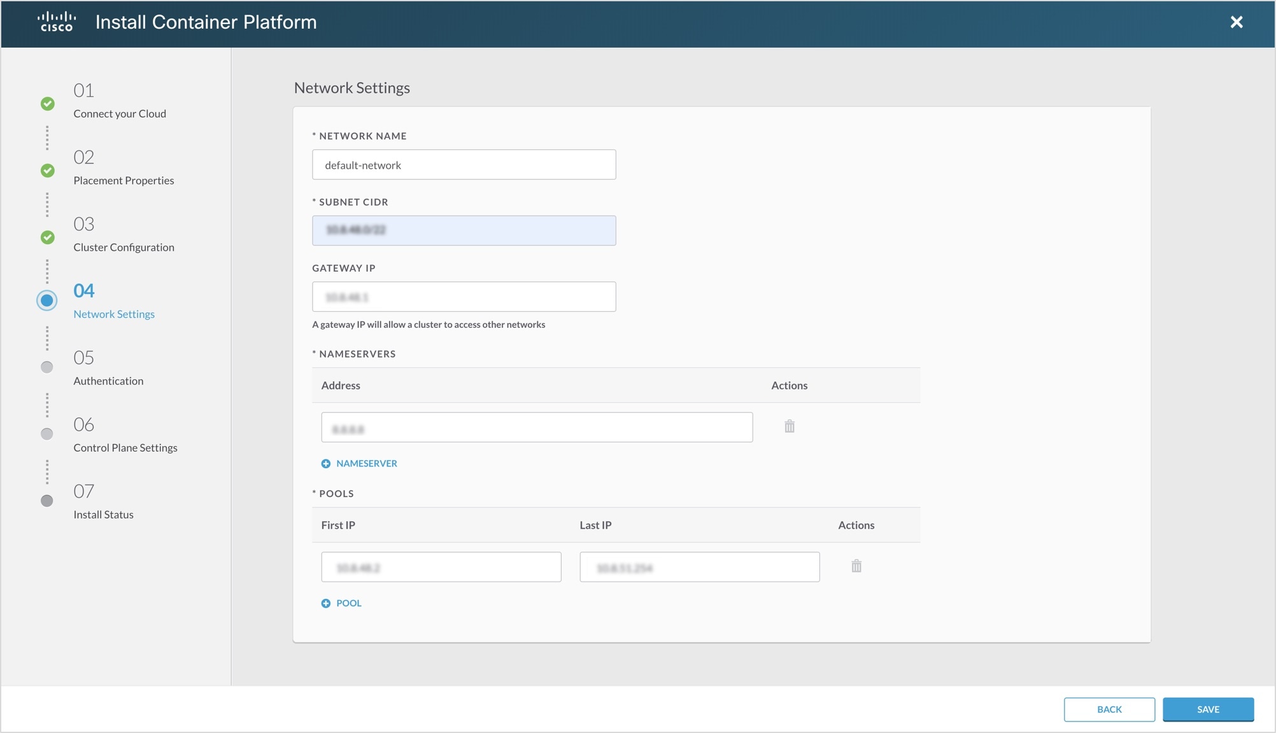This screenshot has height=733, width=1276.
Task: Click the green checkmark beside Placement Properties
Action: tap(46, 171)
